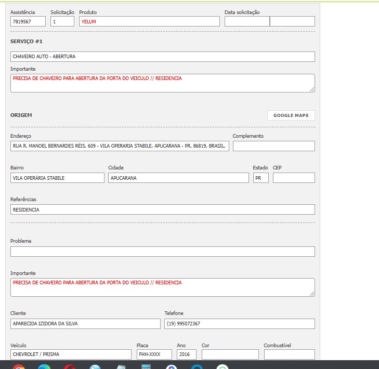Click the Importante textarea under Serviço #1
Viewport: 379px width, 369px height.
[162, 83]
